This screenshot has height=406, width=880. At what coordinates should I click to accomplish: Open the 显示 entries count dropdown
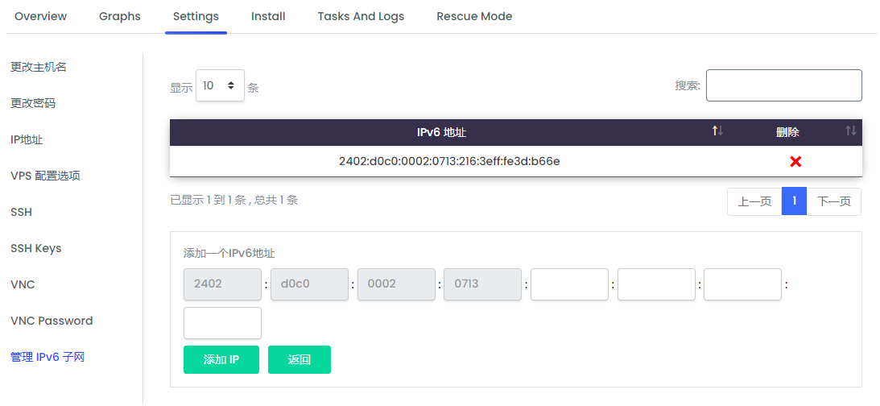pyautogui.click(x=220, y=85)
